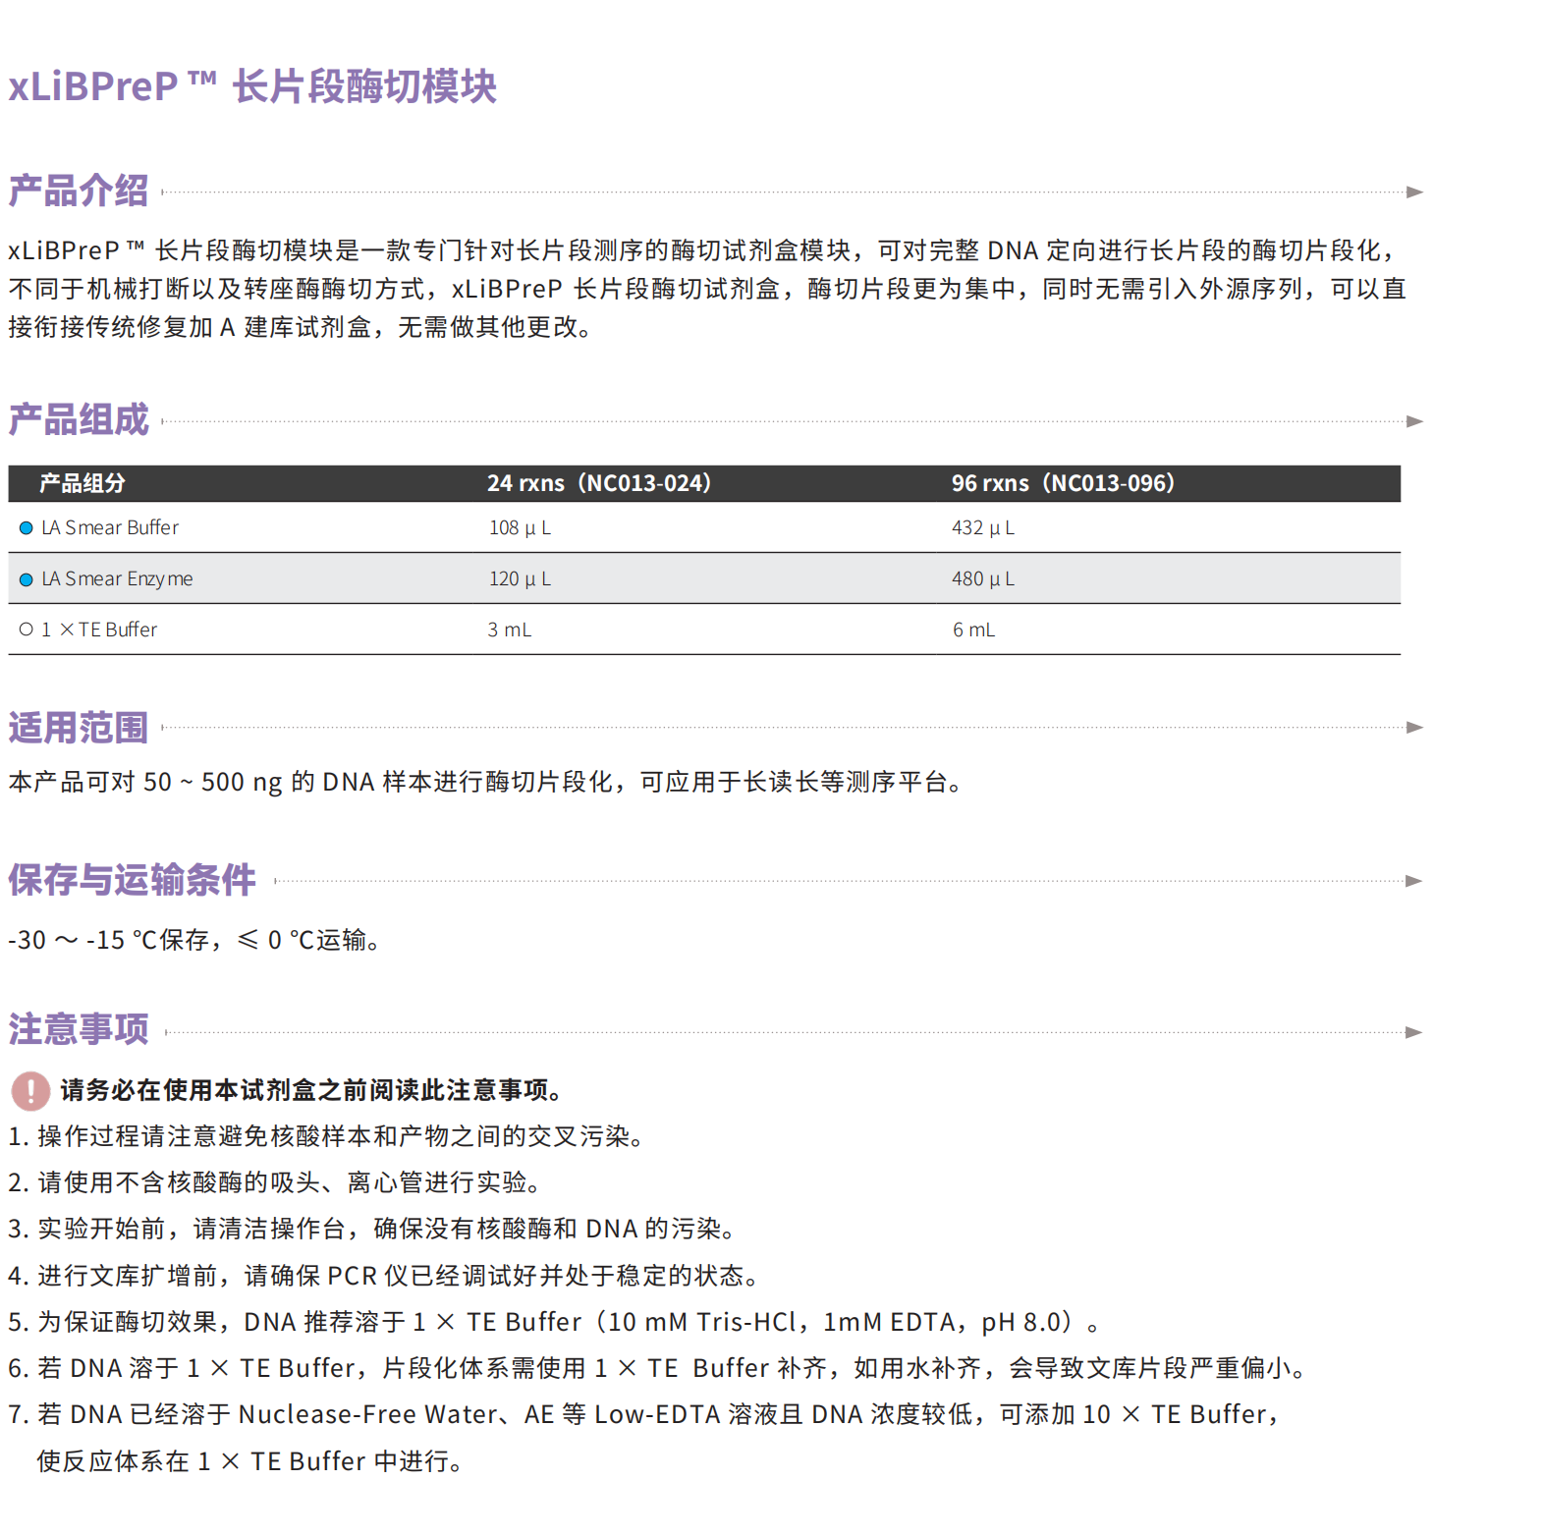Click the intro line starting 不同于机械打断
1544x1535 pixels.
pos(707,289)
